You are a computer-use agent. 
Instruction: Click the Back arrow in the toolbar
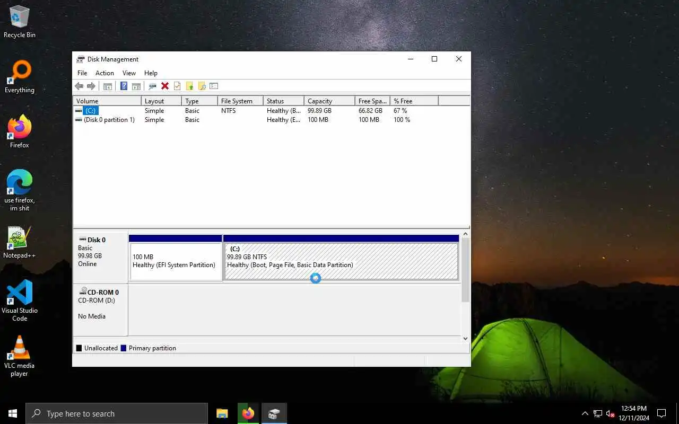coord(79,86)
